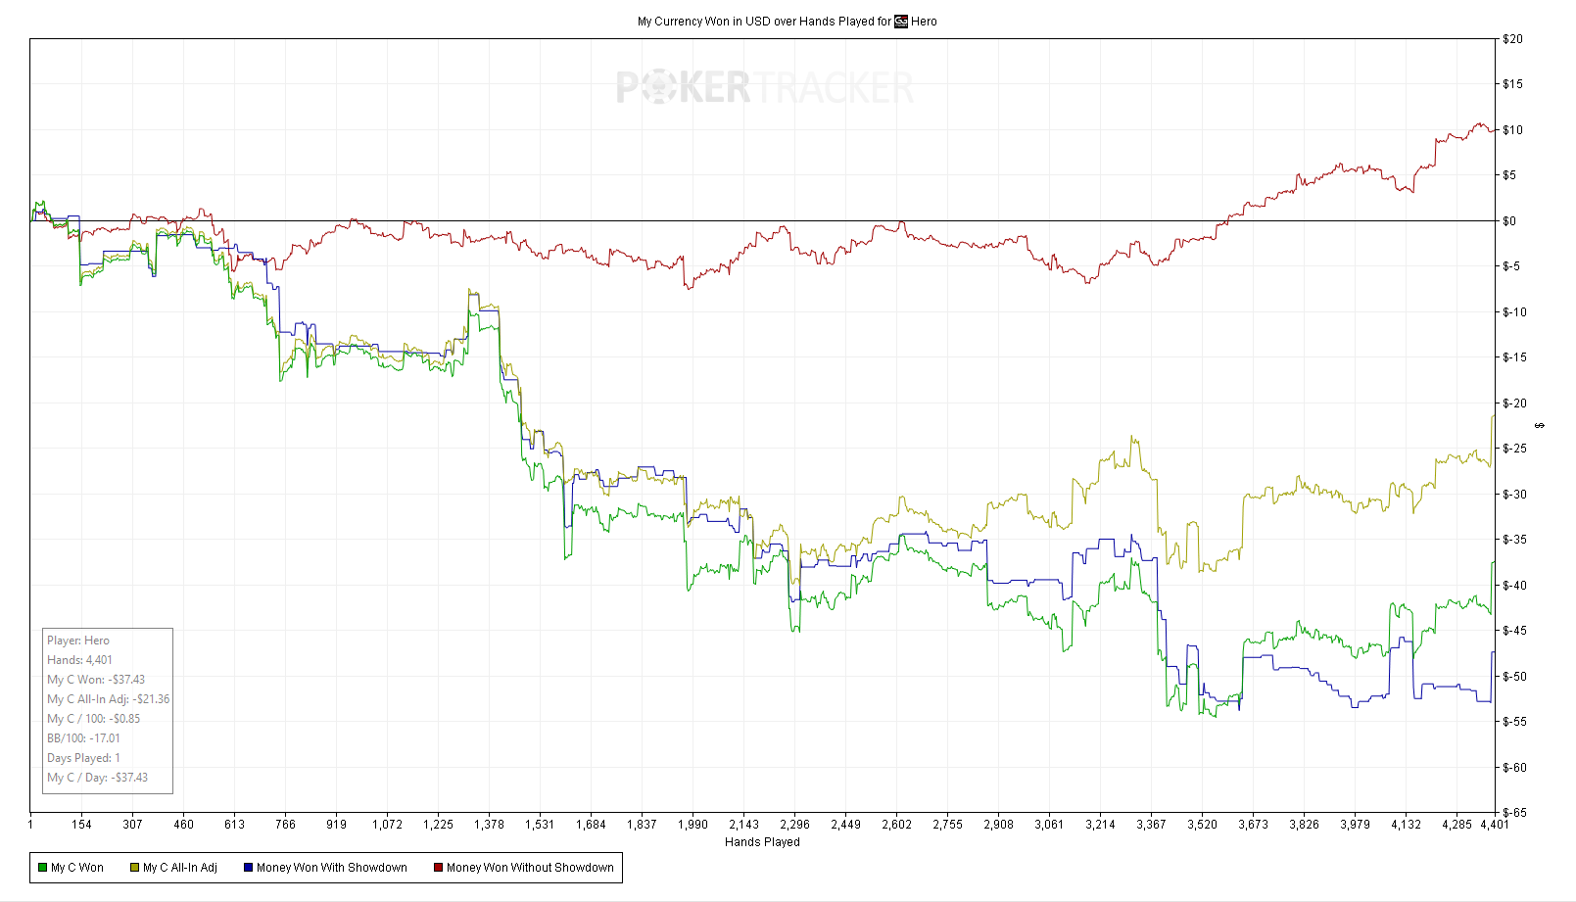Click the '$0' y-axis label
1576x902 pixels.
(x=1509, y=221)
